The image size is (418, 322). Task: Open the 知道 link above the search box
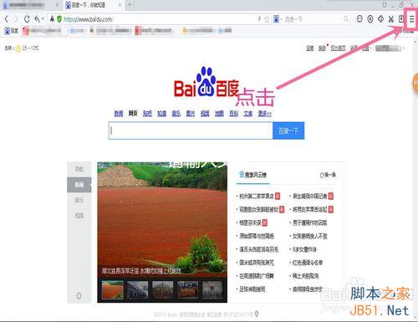coord(161,113)
